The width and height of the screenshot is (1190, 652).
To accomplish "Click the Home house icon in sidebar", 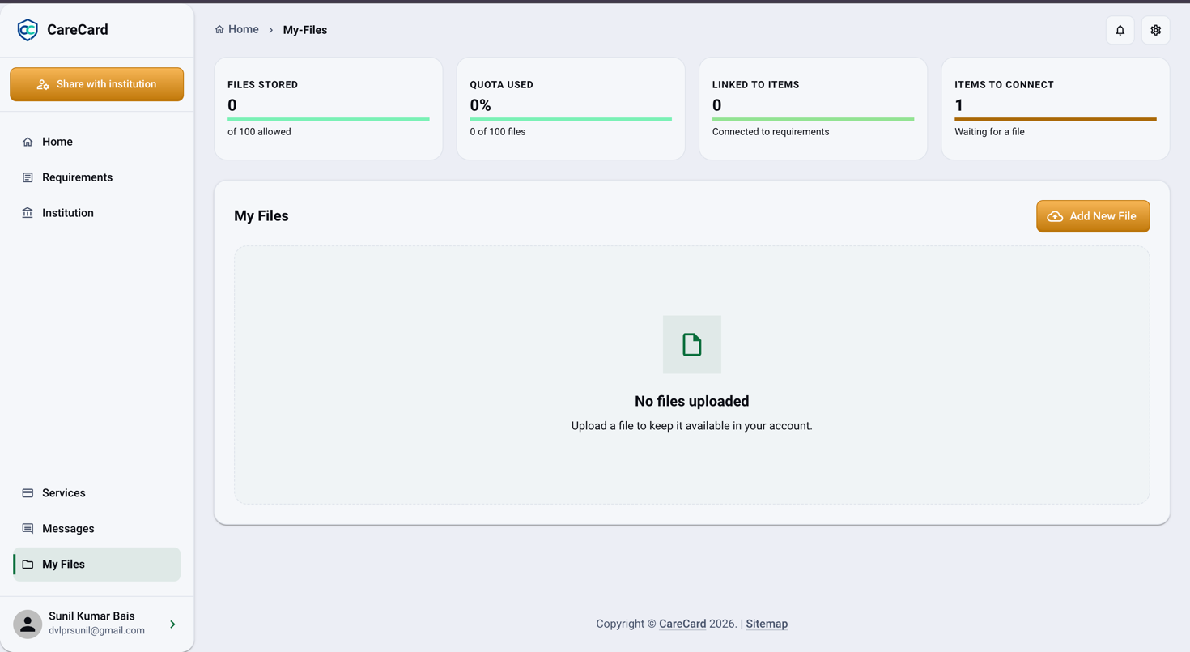I will tap(28, 142).
